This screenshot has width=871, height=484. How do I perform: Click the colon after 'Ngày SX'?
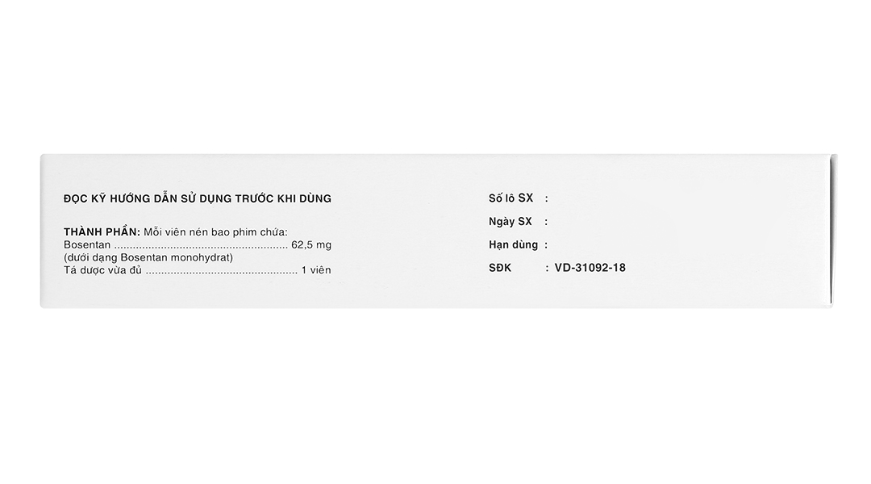[546, 221]
